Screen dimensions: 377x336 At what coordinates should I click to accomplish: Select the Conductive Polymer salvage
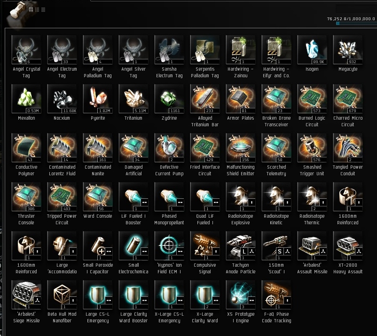point(26,148)
